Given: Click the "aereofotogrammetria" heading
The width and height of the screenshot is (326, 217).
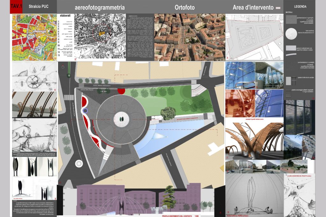Looking at the screenshot, I should 100,8.
